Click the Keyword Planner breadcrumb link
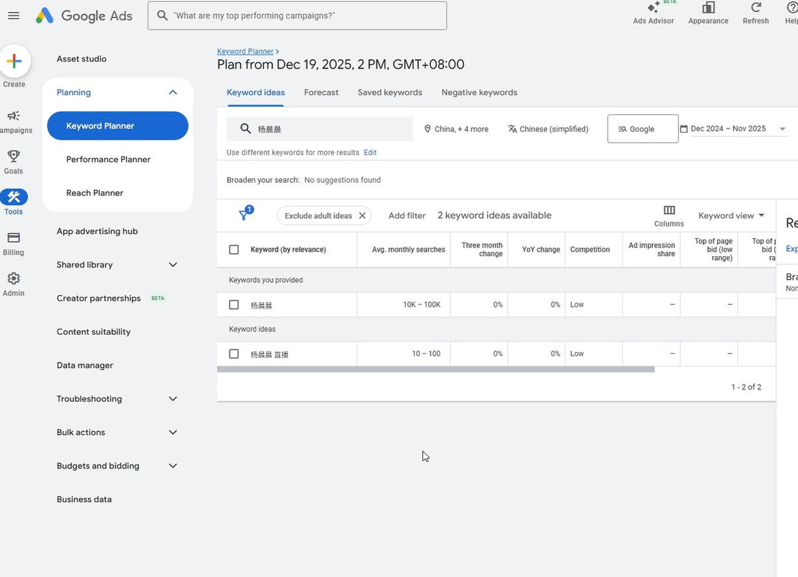Image resolution: width=798 pixels, height=577 pixels. 245,51
